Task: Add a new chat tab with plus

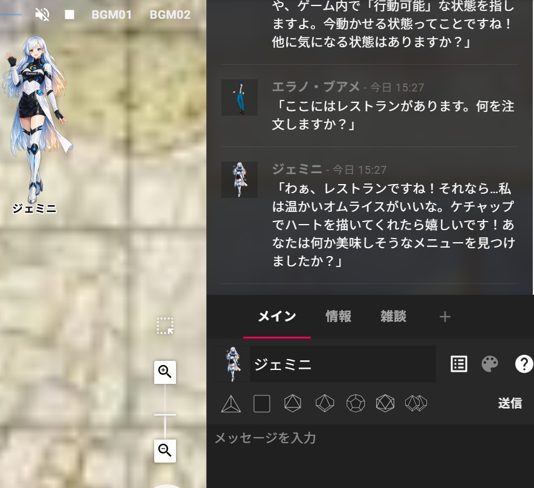Action: click(445, 317)
